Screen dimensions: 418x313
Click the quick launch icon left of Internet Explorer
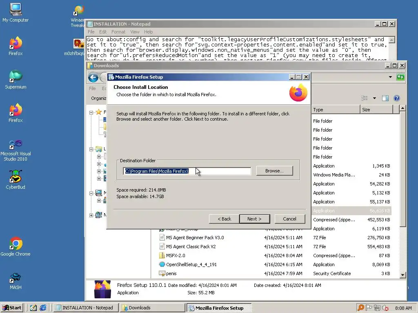[x=33, y=308]
